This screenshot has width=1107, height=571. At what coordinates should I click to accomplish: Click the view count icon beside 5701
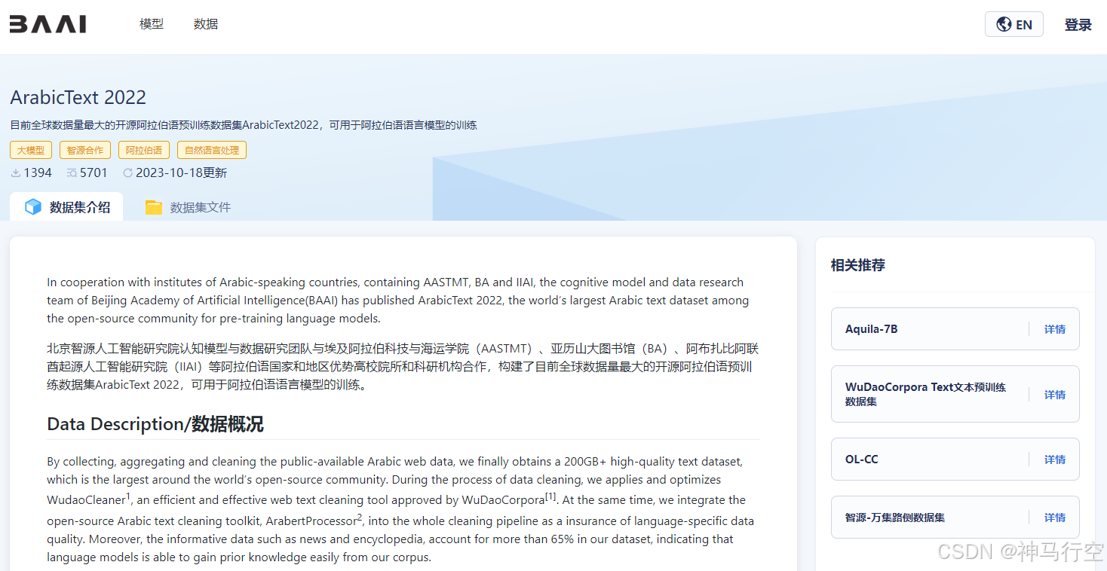tap(72, 173)
